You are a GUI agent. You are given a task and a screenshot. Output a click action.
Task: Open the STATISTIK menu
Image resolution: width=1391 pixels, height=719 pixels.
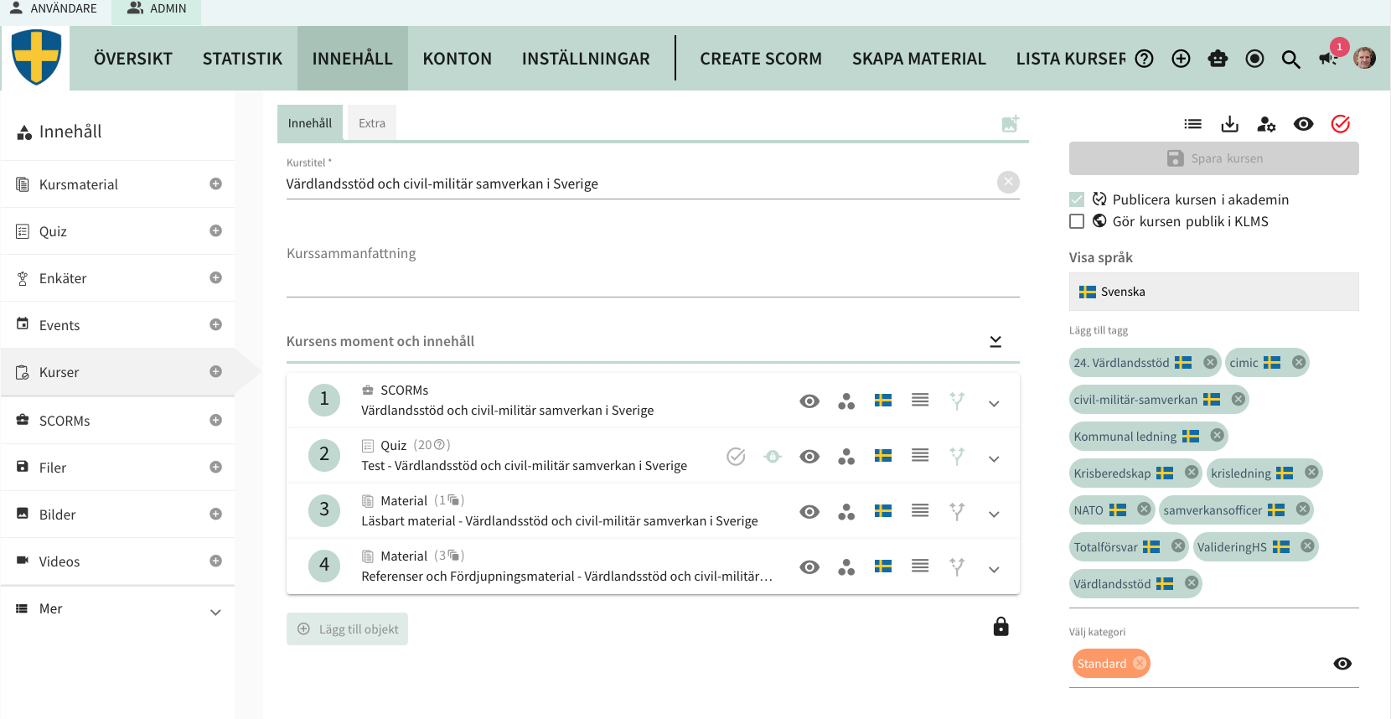[242, 59]
